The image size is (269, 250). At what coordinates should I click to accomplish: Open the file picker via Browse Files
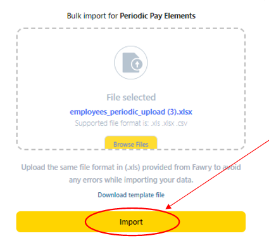[131, 143]
